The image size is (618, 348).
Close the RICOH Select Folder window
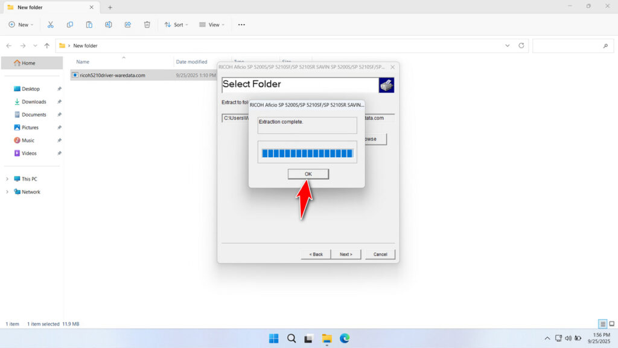click(392, 67)
